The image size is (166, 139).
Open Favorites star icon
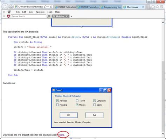click(x=157, y=7)
